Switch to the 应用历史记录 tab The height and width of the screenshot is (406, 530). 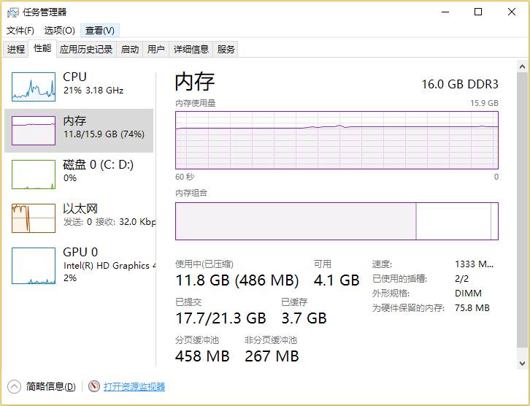pyautogui.click(x=86, y=50)
